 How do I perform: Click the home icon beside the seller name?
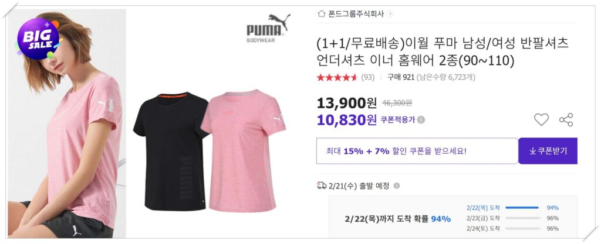(321, 13)
